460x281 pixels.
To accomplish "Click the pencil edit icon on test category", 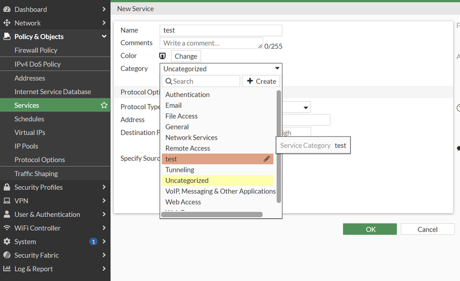I will (266, 159).
